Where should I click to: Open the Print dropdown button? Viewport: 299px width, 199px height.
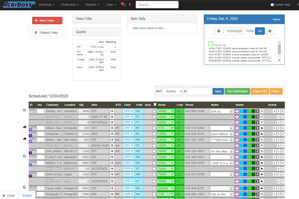(276, 91)
